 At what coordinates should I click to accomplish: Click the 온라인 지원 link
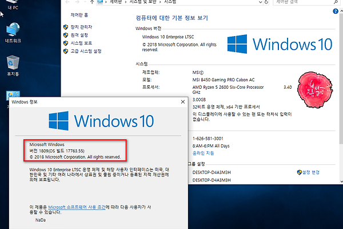[x=203, y=153]
